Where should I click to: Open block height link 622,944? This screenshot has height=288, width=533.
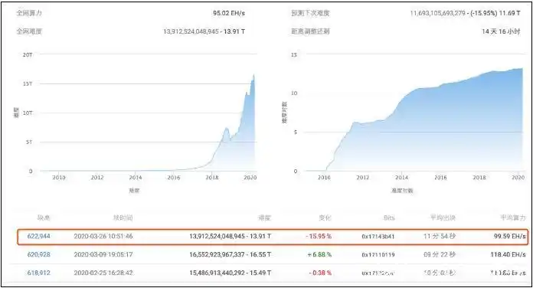(x=39, y=237)
